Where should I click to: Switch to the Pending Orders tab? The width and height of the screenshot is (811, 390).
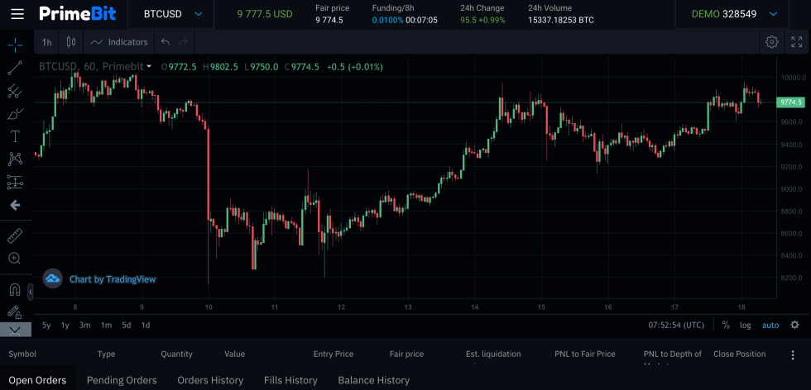[122, 380]
